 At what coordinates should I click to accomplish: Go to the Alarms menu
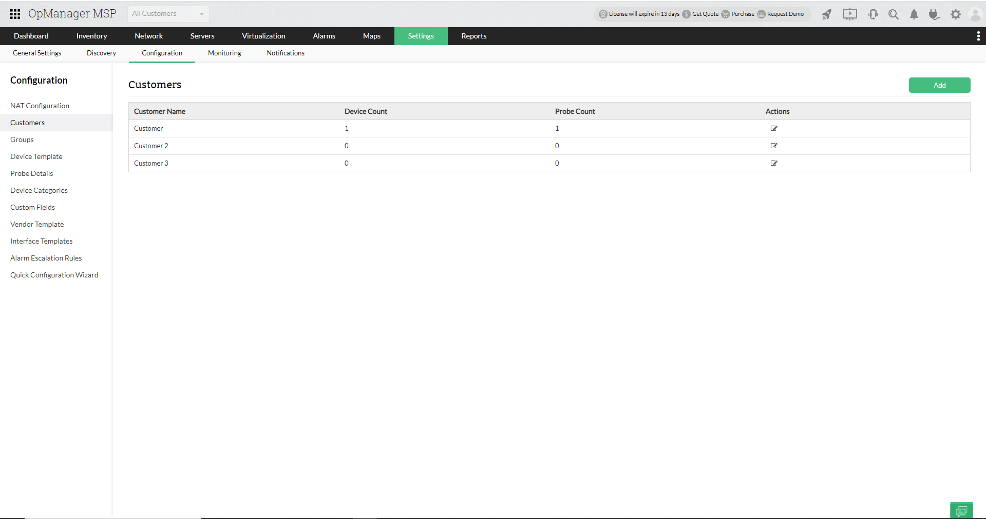click(324, 36)
